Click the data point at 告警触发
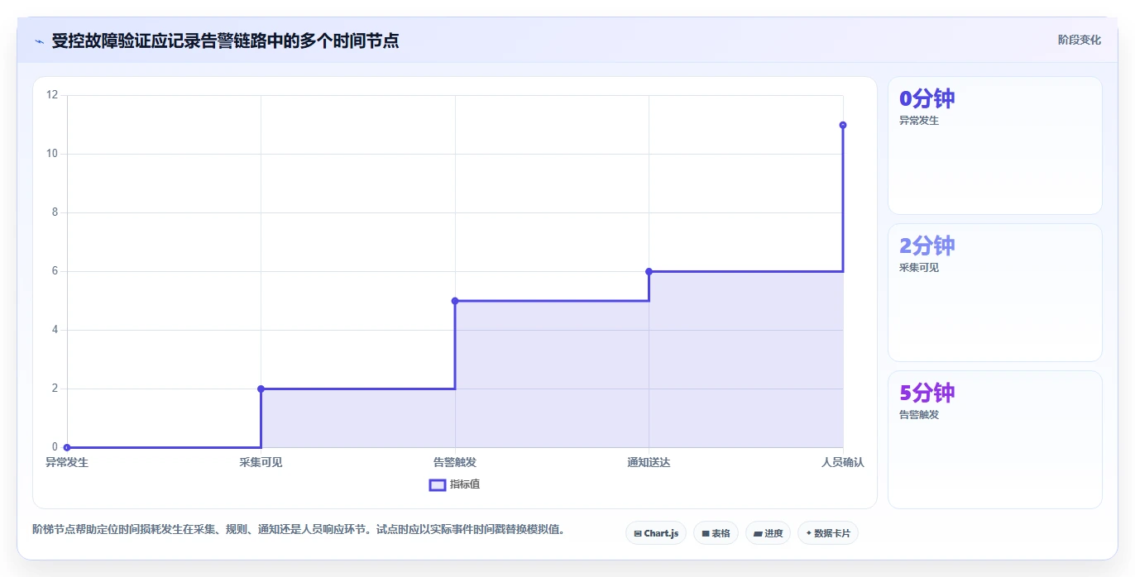Screen dimensions: 1135x577 [455, 301]
